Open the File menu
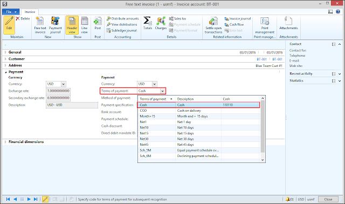This screenshot has height=204, width=345. click(x=11, y=12)
